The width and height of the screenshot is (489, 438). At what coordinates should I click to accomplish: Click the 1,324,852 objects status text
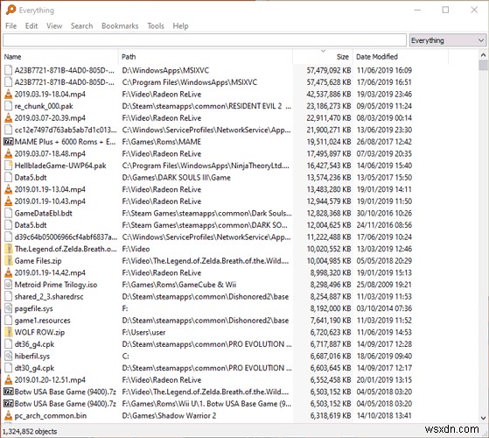[30, 431]
